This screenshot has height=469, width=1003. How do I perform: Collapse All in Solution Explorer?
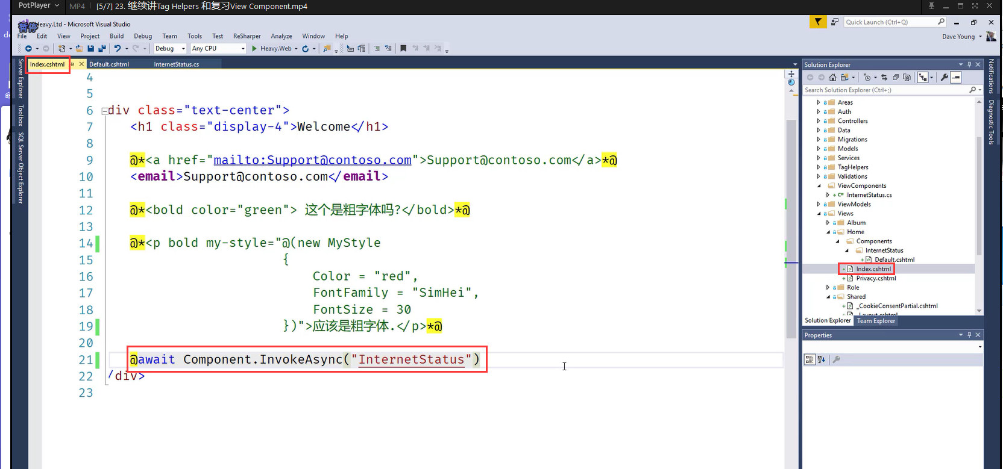pos(896,77)
